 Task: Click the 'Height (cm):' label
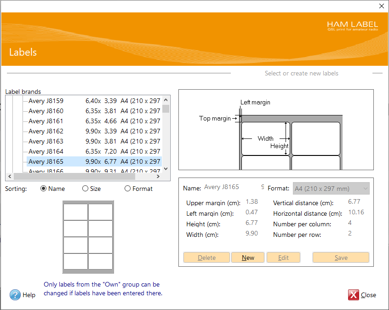coord(203,224)
